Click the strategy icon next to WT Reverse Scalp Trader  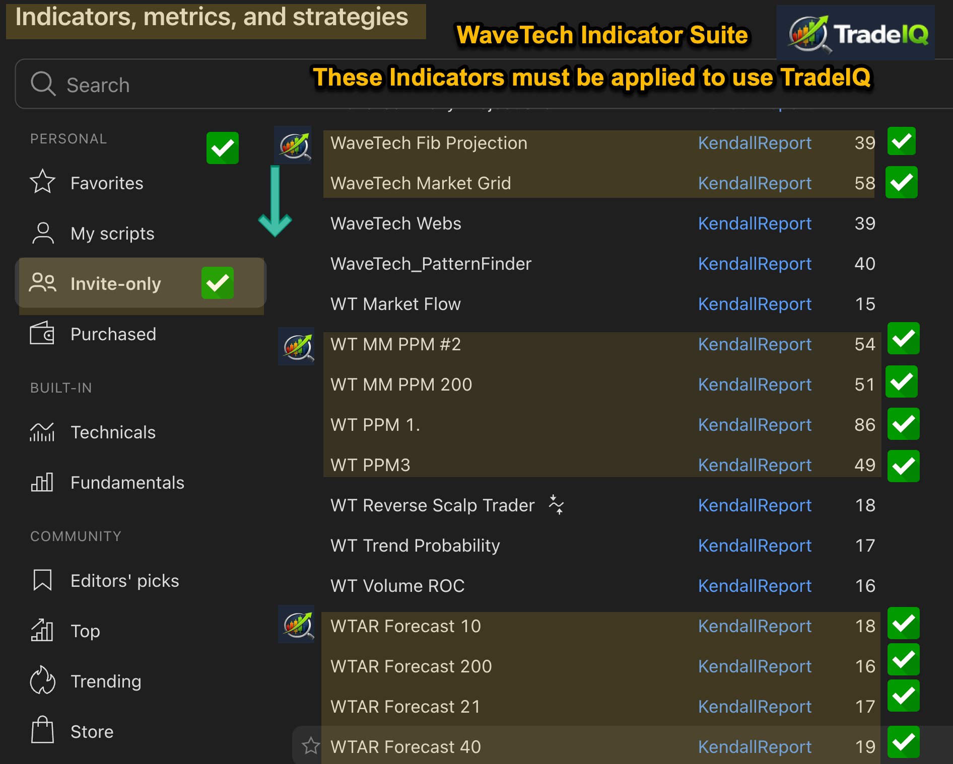pyautogui.click(x=556, y=505)
